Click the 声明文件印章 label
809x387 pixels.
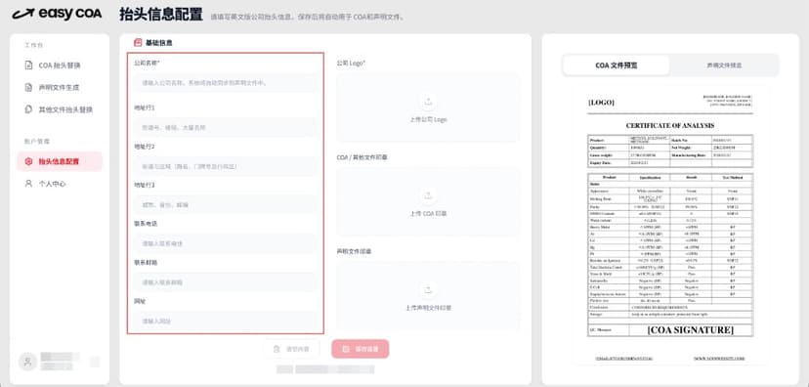pyautogui.click(x=354, y=251)
